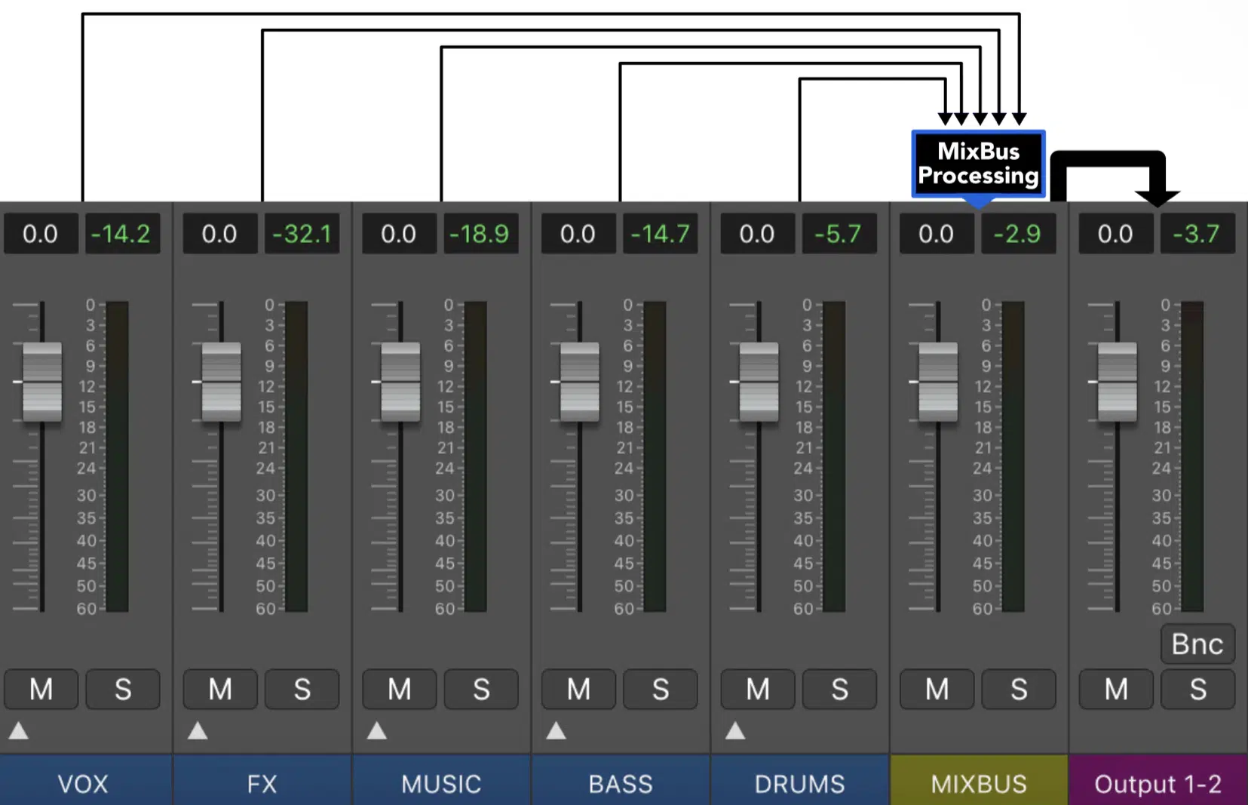Reset the MUSIC peak level -18.9
The image size is (1248, 805).
480,234
